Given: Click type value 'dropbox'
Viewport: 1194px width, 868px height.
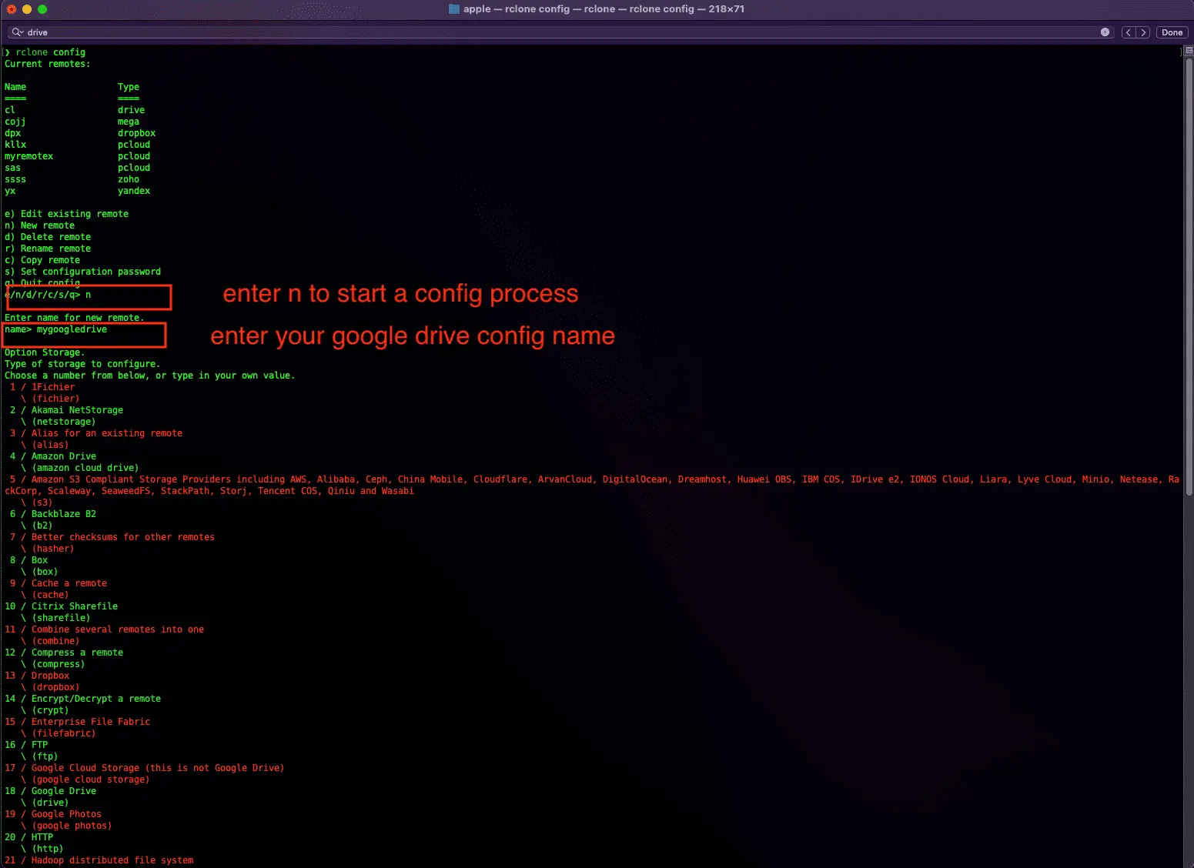Looking at the screenshot, I should click(136, 133).
